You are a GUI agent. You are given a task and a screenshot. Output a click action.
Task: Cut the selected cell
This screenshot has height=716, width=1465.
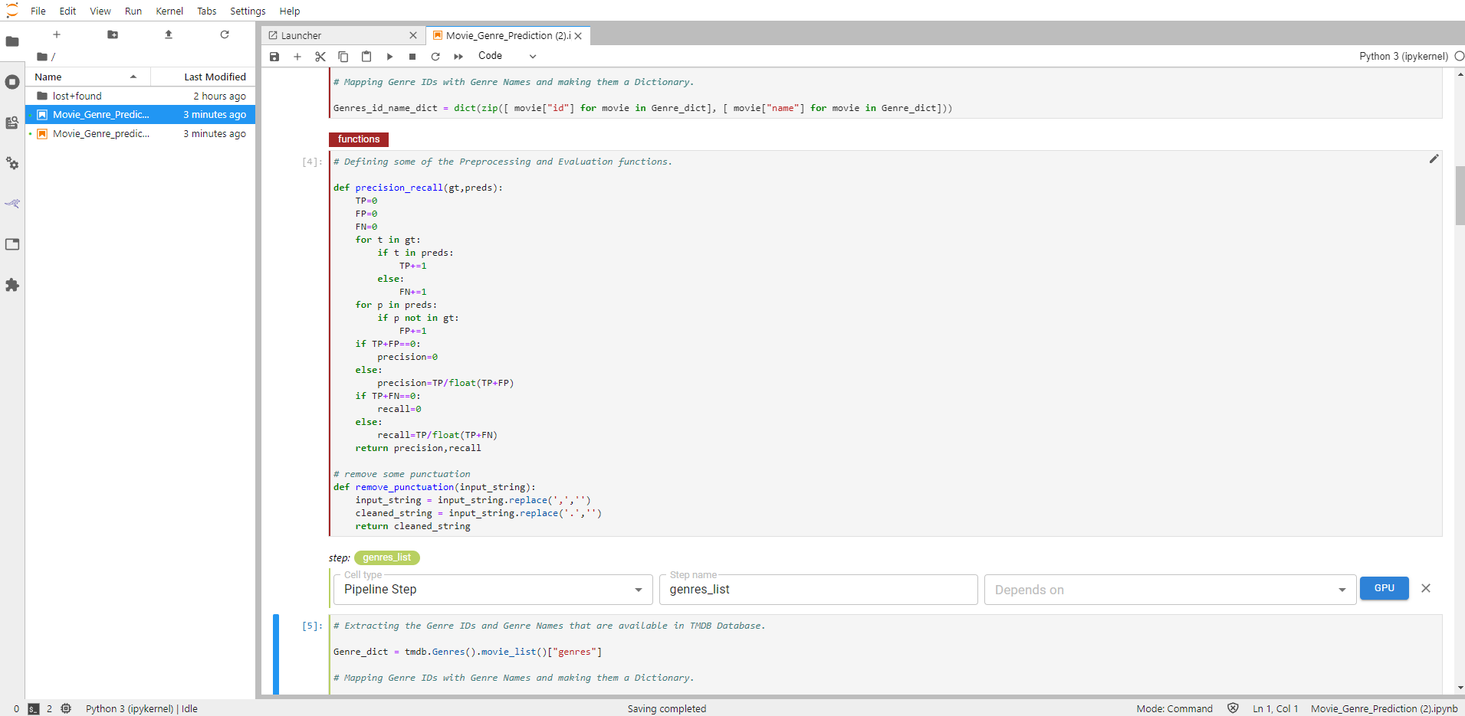(x=320, y=56)
